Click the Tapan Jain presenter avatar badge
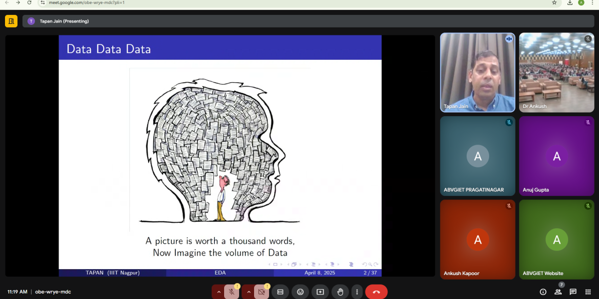This screenshot has width=599, height=299. [31, 21]
